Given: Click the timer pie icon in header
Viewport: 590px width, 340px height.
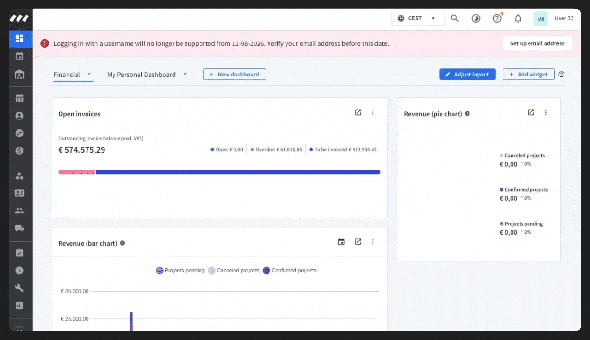Looking at the screenshot, I should (476, 18).
